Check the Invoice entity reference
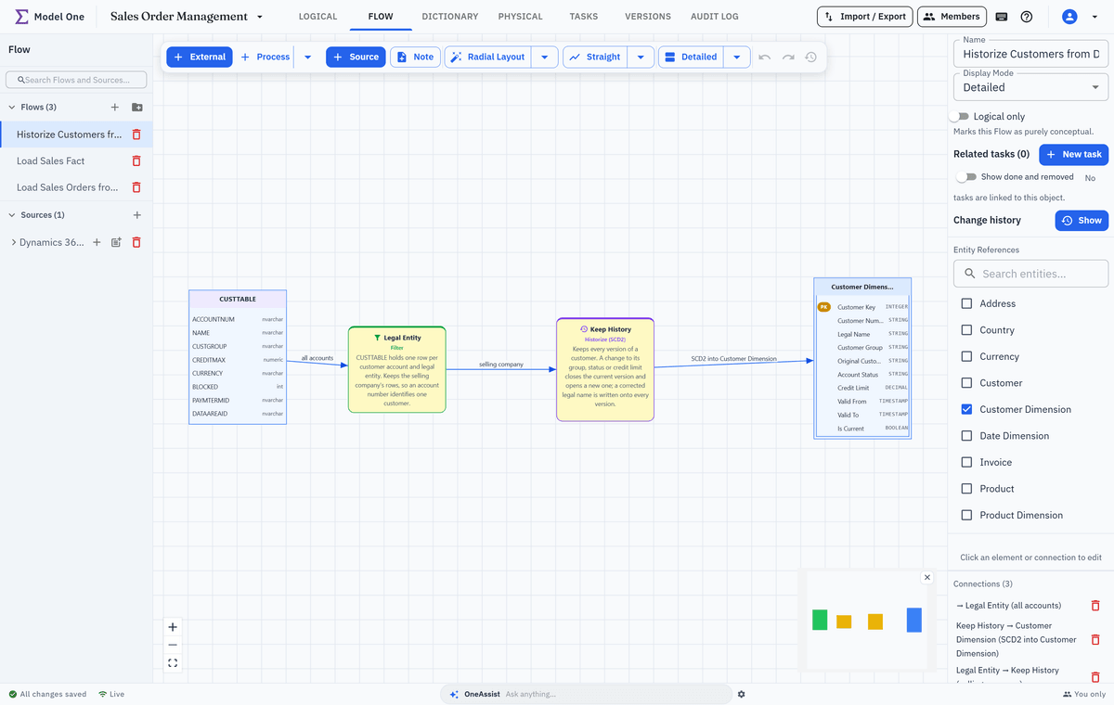1114x705 pixels. click(x=966, y=462)
